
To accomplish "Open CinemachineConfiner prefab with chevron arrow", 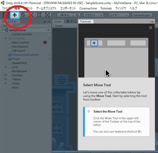I will (49, 55).
